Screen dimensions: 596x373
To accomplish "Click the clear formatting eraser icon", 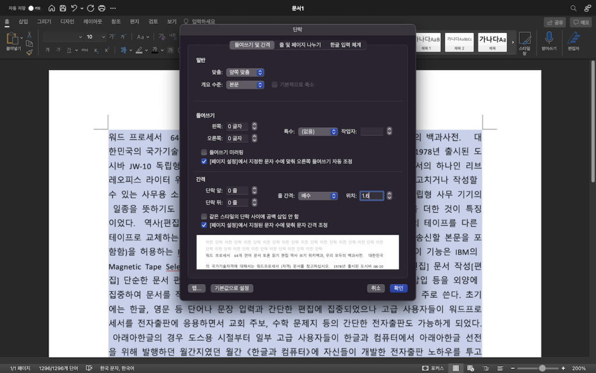I will click(x=162, y=37).
